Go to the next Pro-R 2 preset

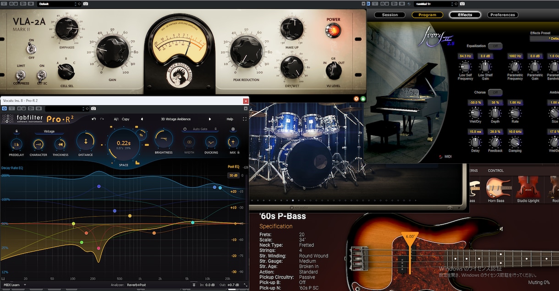210,119
